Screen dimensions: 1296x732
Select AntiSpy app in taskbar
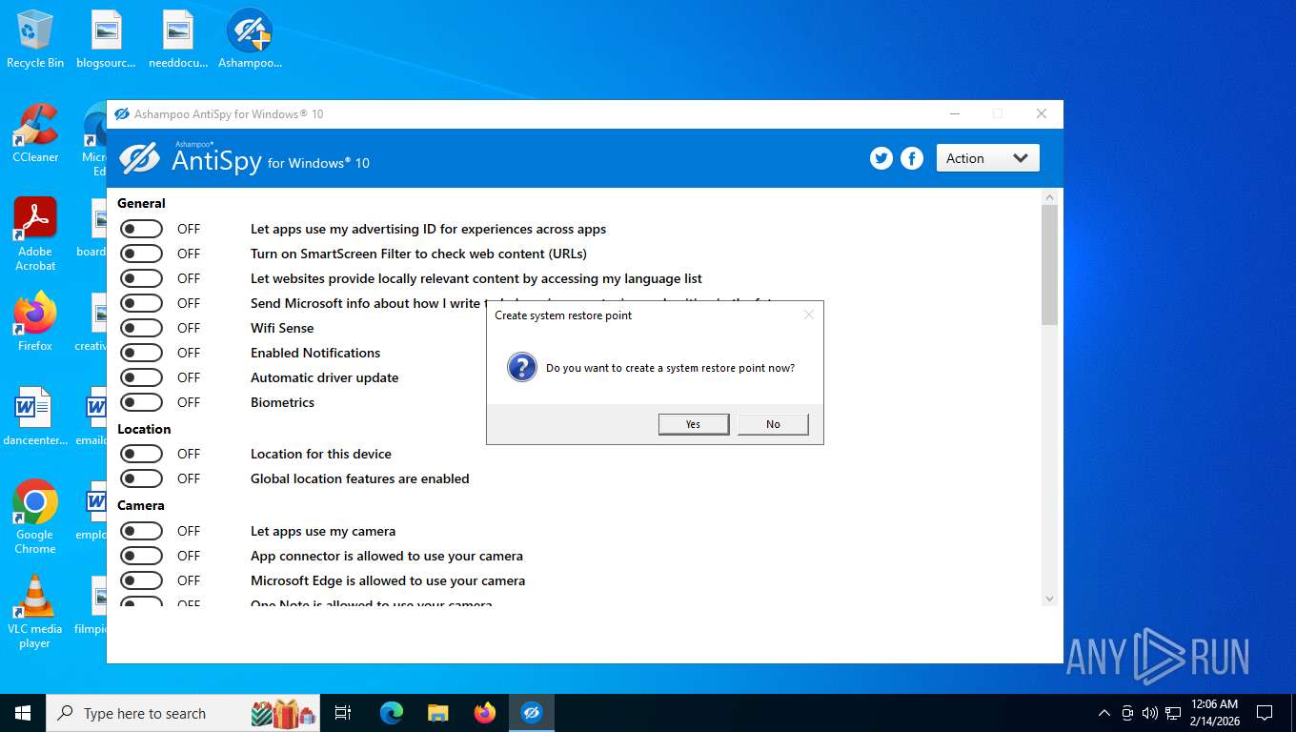532,713
